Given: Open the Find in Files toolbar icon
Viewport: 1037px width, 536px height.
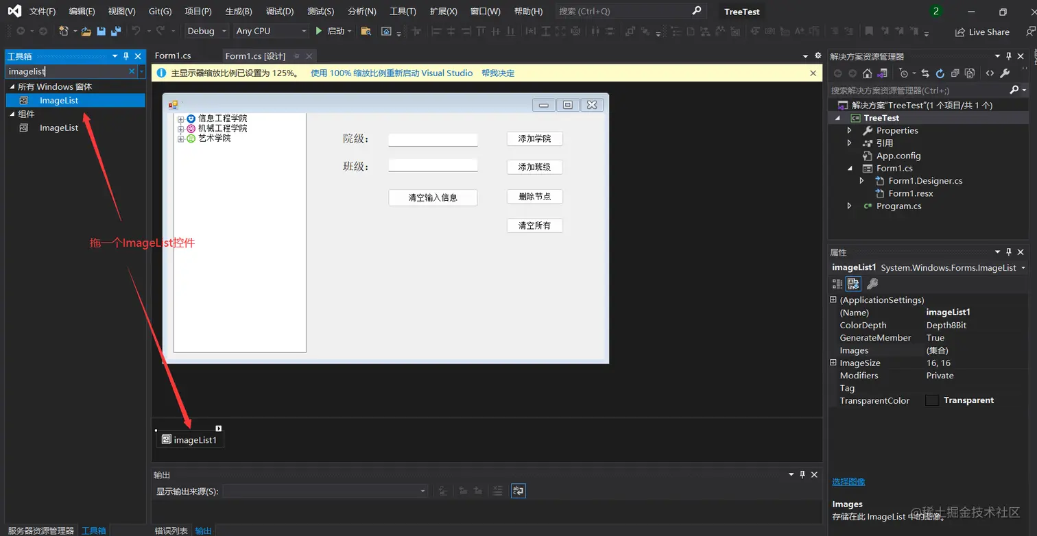Looking at the screenshot, I should click(x=366, y=31).
